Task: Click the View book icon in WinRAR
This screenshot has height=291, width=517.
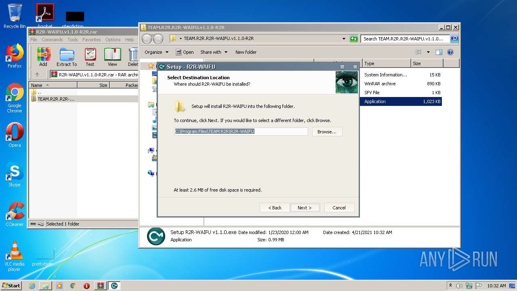Action: pos(112,57)
